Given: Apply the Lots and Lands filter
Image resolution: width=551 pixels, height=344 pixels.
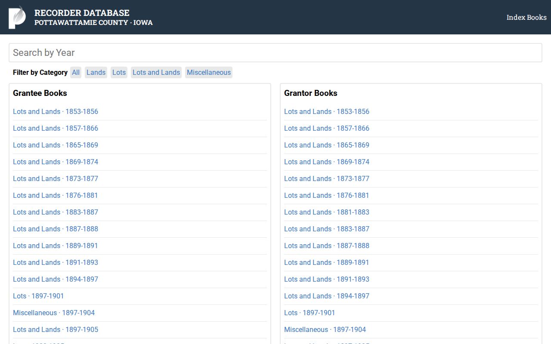Looking at the screenshot, I should [156, 72].
